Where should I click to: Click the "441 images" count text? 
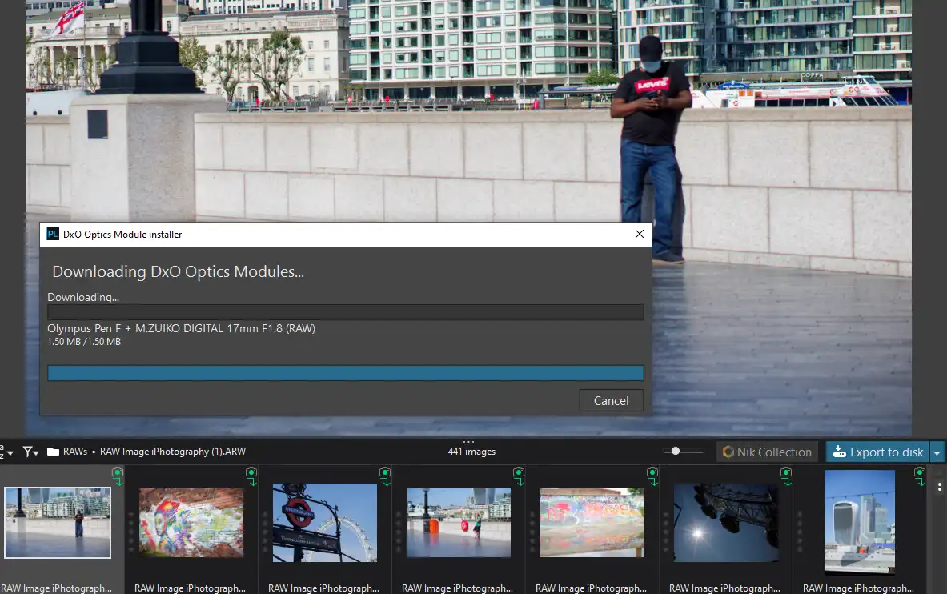pos(471,452)
